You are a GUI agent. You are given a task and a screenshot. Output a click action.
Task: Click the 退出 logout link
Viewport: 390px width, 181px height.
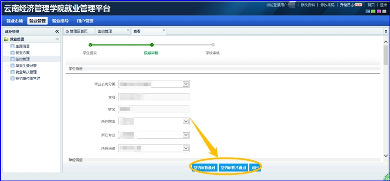(x=383, y=5)
